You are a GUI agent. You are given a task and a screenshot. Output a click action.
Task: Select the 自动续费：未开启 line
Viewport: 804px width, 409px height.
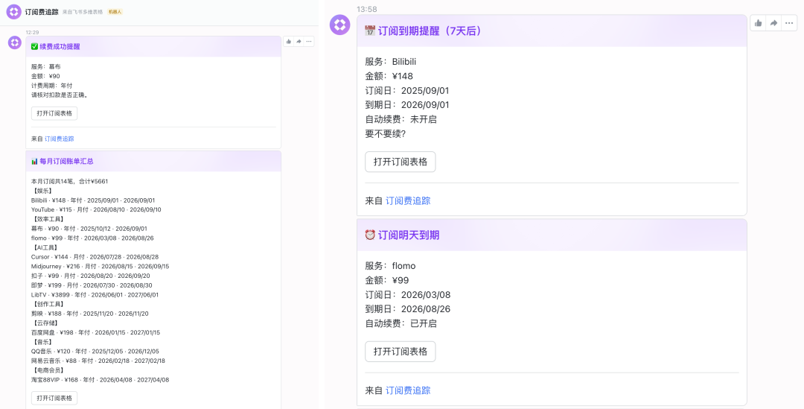401,119
